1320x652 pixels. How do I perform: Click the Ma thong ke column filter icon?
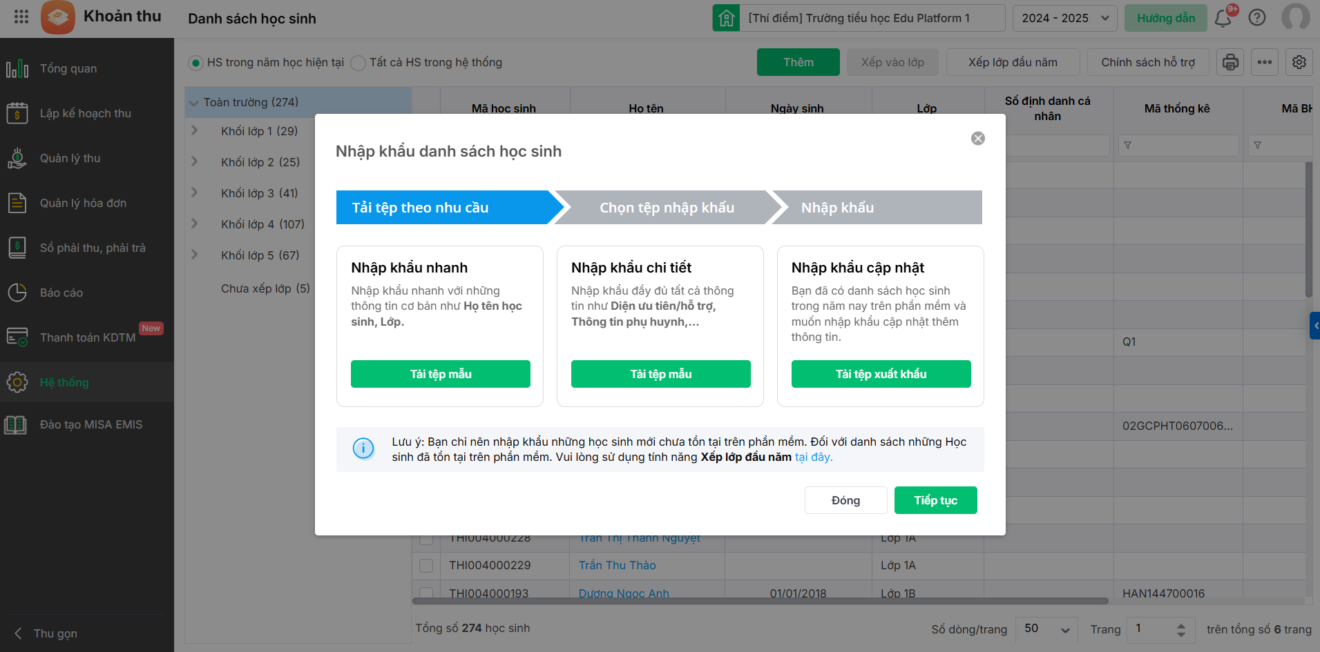[1128, 146]
